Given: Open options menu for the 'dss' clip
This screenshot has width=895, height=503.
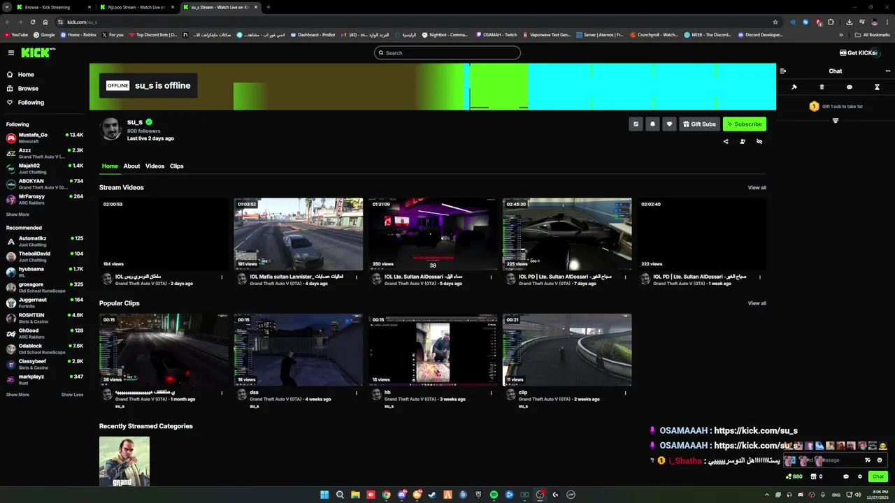Looking at the screenshot, I should pos(357,393).
